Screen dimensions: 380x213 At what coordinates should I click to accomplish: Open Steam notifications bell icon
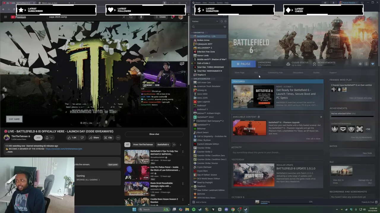tap(333, 3)
